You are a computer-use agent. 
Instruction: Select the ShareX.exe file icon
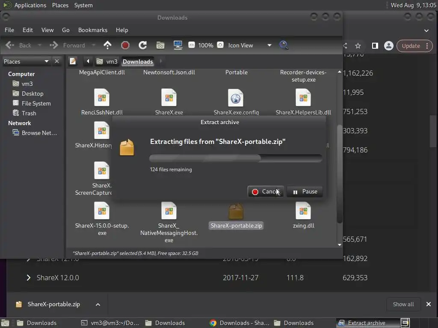coord(169,97)
